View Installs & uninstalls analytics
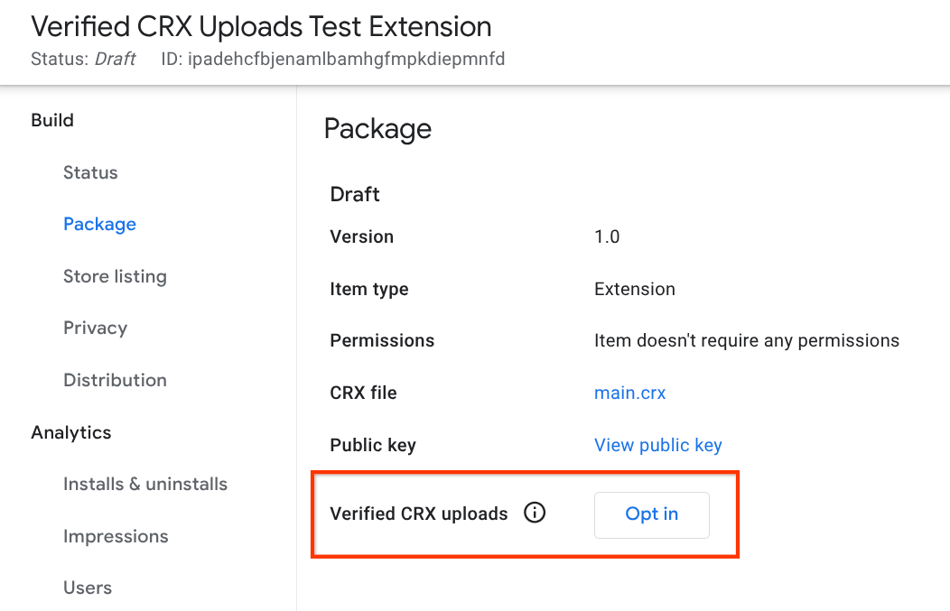Screen dimensions: 950x611 pos(145,484)
